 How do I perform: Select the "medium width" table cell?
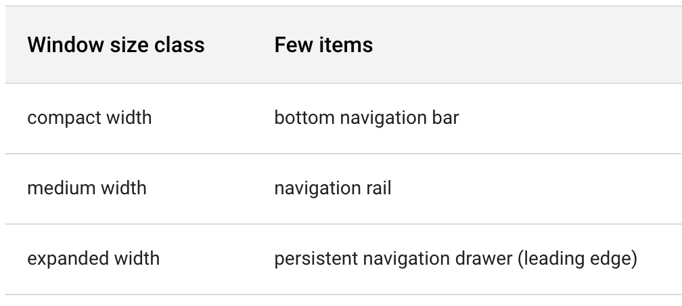point(87,188)
